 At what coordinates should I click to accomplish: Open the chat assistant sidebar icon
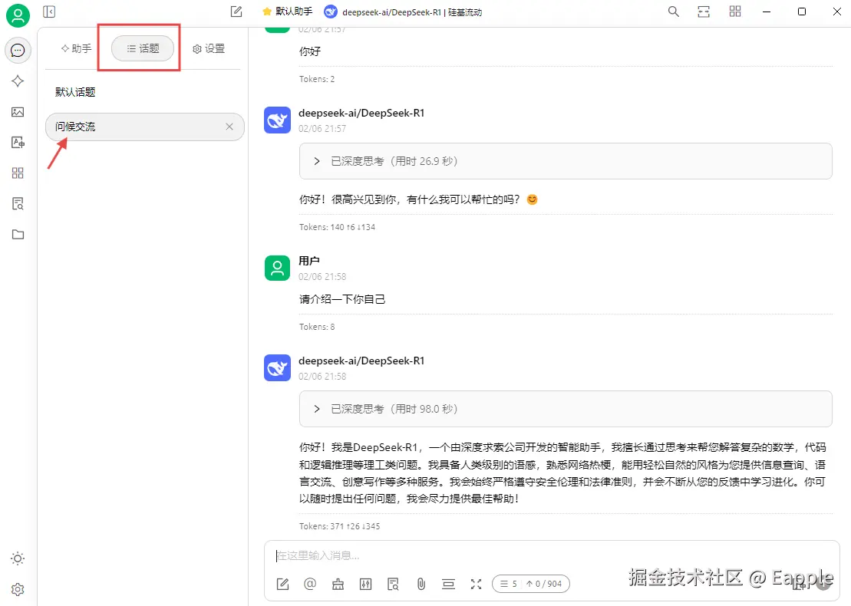(x=18, y=51)
